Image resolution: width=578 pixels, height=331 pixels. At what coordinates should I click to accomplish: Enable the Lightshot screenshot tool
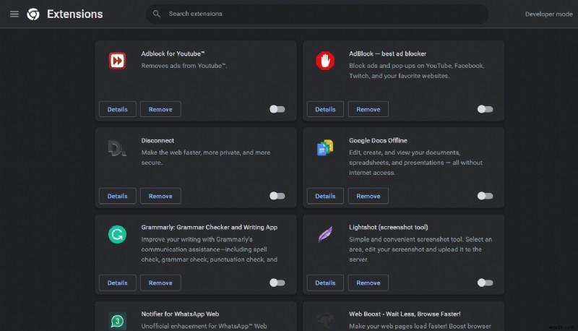point(485,283)
